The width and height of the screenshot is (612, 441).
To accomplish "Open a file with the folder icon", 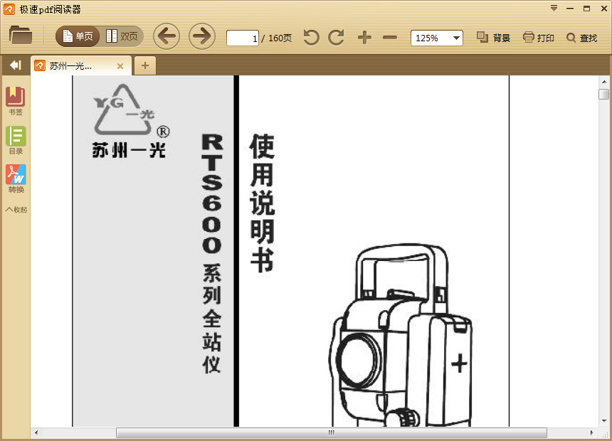I will [21, 36].
